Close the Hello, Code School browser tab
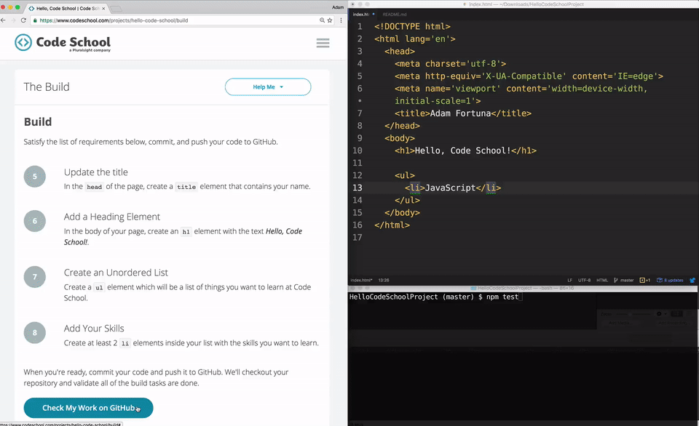Image resolution: width=699 pixels, height=426 pixels. click(103, 8)
